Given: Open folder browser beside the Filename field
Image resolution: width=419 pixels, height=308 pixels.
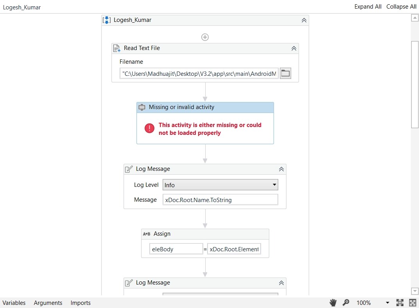Looking at the screenshot, I should pyautogui.click(x=285, y=73).
